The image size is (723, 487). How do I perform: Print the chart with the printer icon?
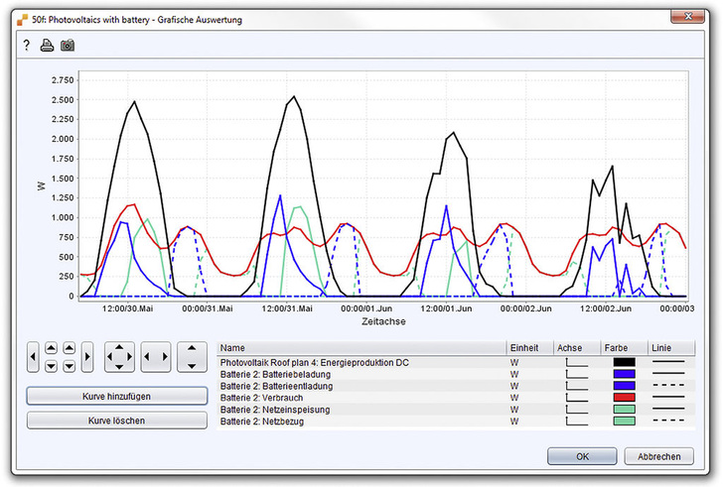pos(46,46)
